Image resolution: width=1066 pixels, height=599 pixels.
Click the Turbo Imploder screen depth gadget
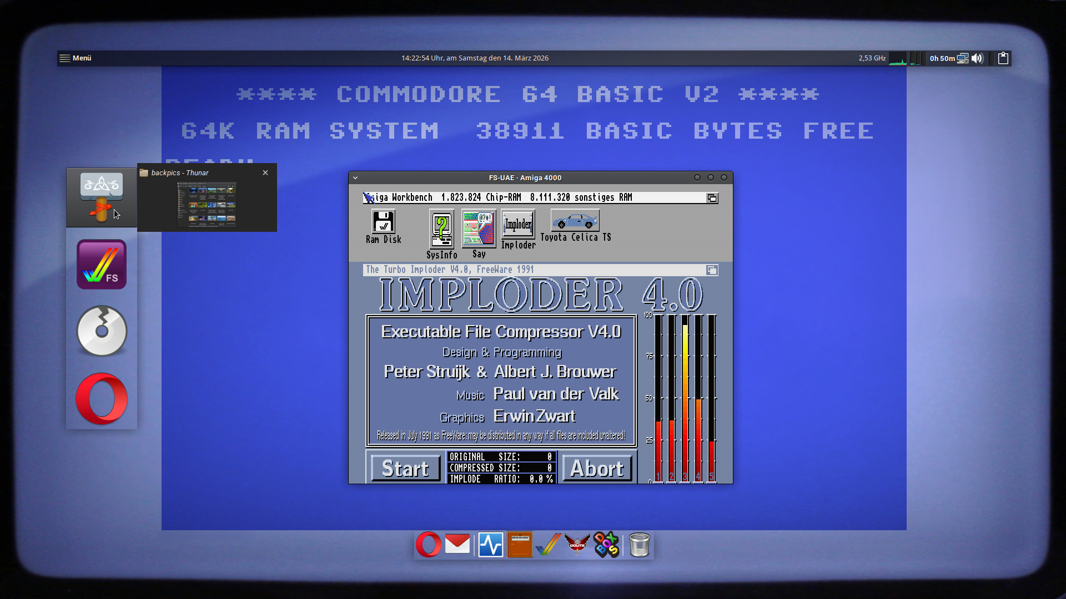pyautogui.click(x=712, y=270)
